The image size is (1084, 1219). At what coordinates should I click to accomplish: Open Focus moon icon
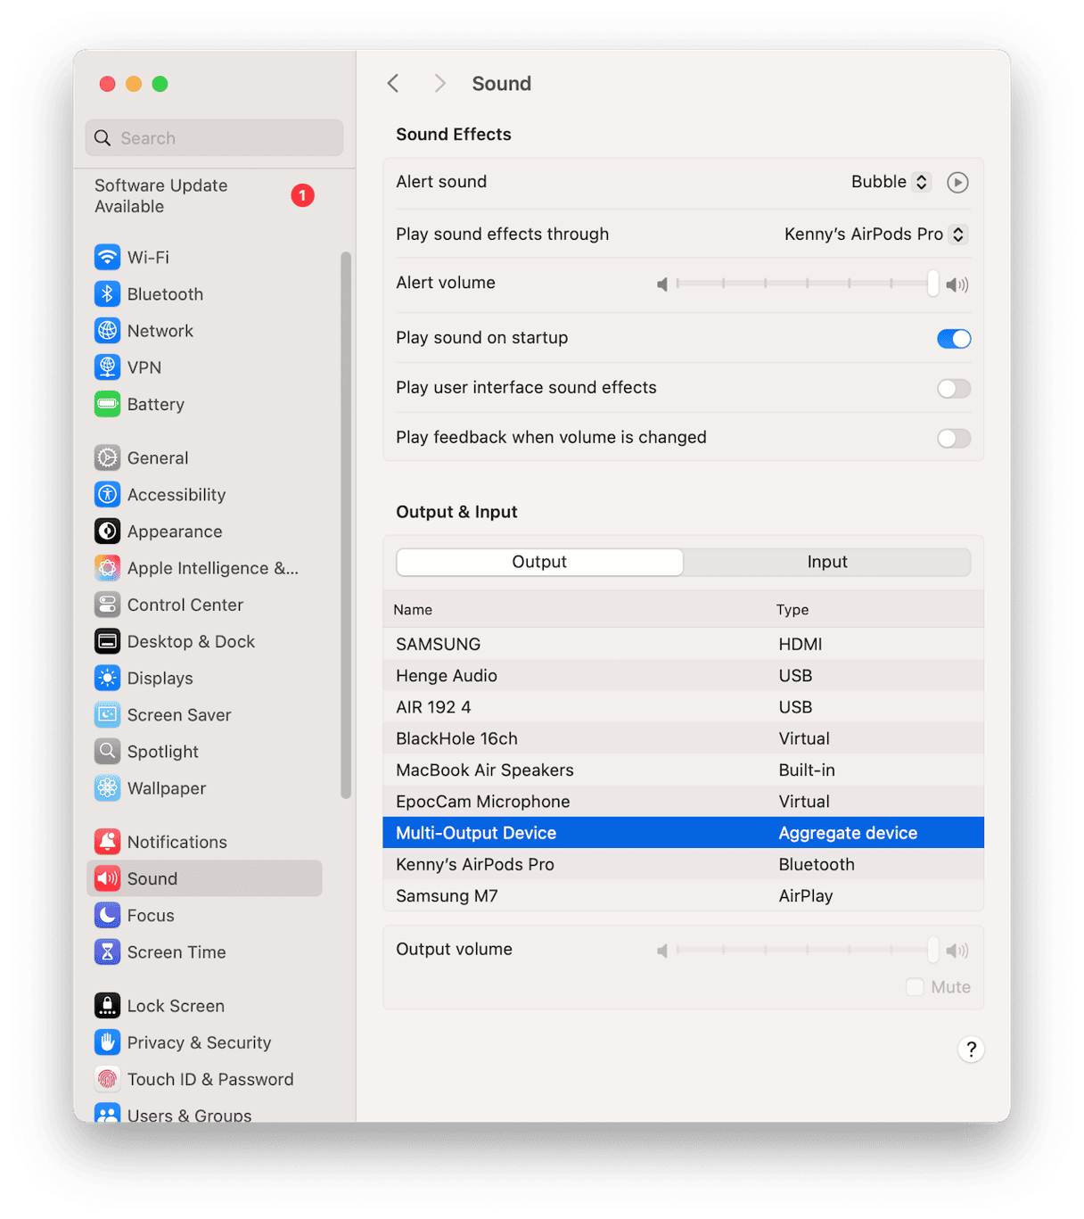(x=107, y=915)
